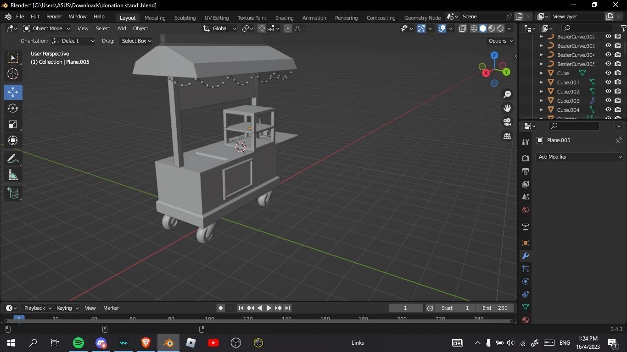Disable render visibility camera for Cube.002
The height and width of the screenshot is (352, 627).
618,91
